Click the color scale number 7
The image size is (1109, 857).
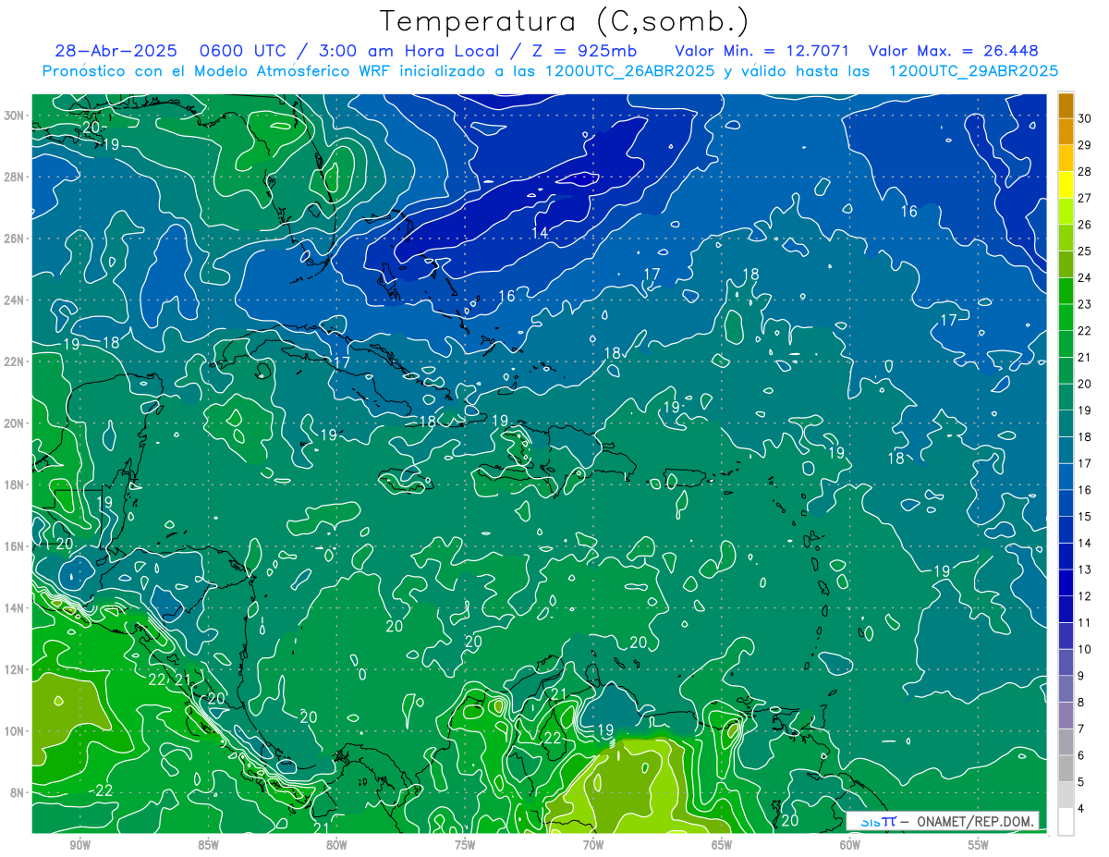[1082, 728]
